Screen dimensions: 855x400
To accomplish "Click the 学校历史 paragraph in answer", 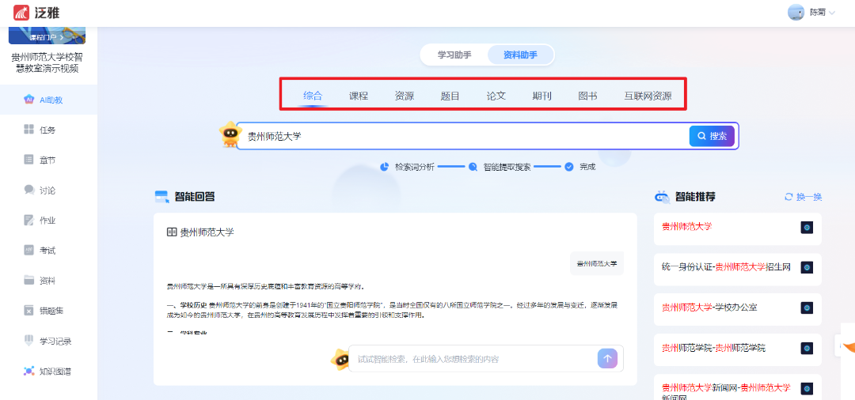I will (392, 310).
